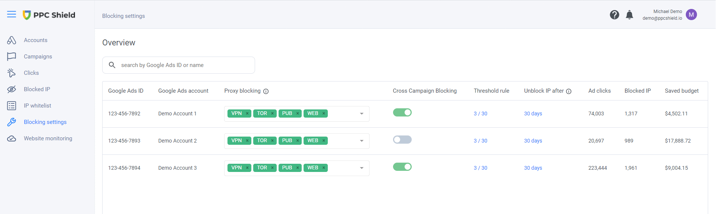
Task: Expand proxy blocking dropdown for Demo Account 1
Action: [361, 114]
